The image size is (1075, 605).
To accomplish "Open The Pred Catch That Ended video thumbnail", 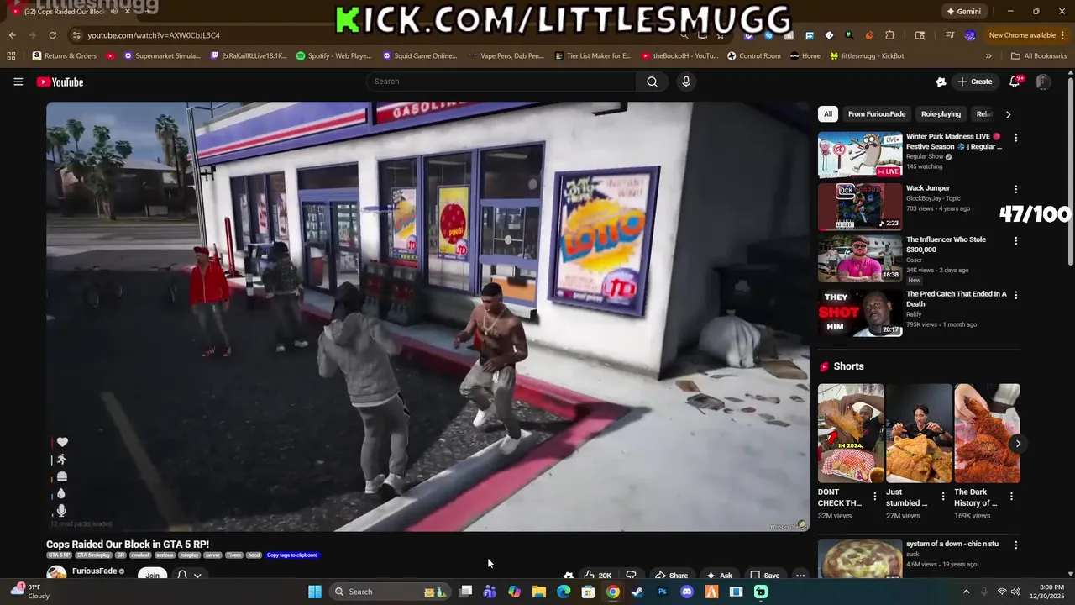I will pos(860,313).
